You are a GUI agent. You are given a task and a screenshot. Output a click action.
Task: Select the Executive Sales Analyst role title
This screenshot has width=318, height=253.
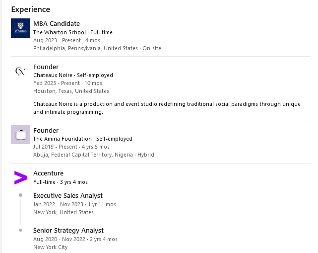68,195
